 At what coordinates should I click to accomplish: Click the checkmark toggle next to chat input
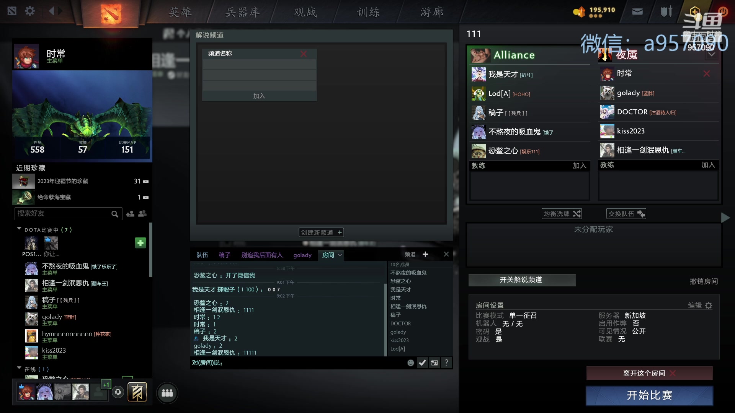click(423, 363)
